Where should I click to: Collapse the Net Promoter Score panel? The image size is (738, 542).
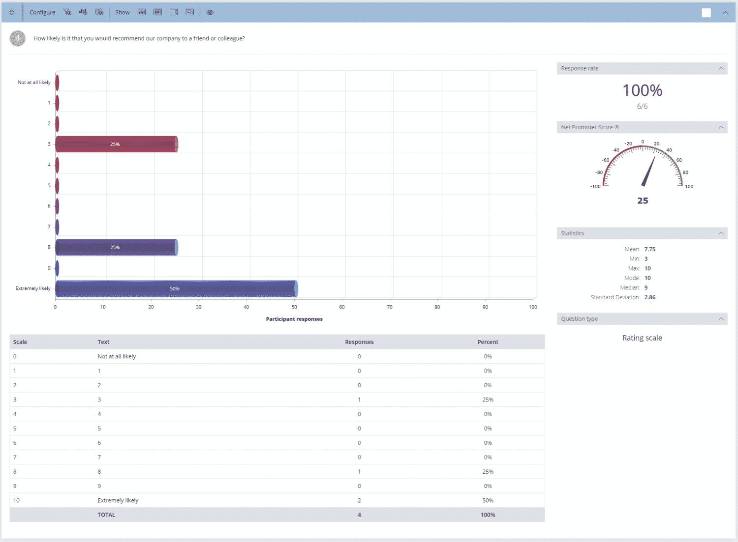tap(720, 127)
